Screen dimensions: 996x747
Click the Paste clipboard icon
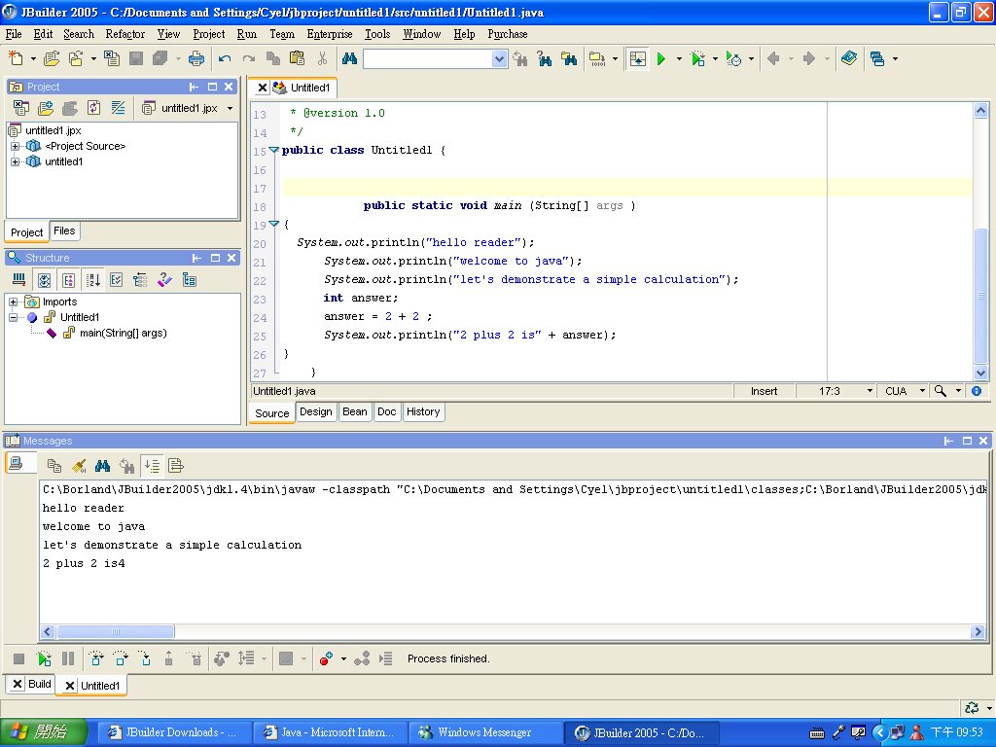[298, 58]
